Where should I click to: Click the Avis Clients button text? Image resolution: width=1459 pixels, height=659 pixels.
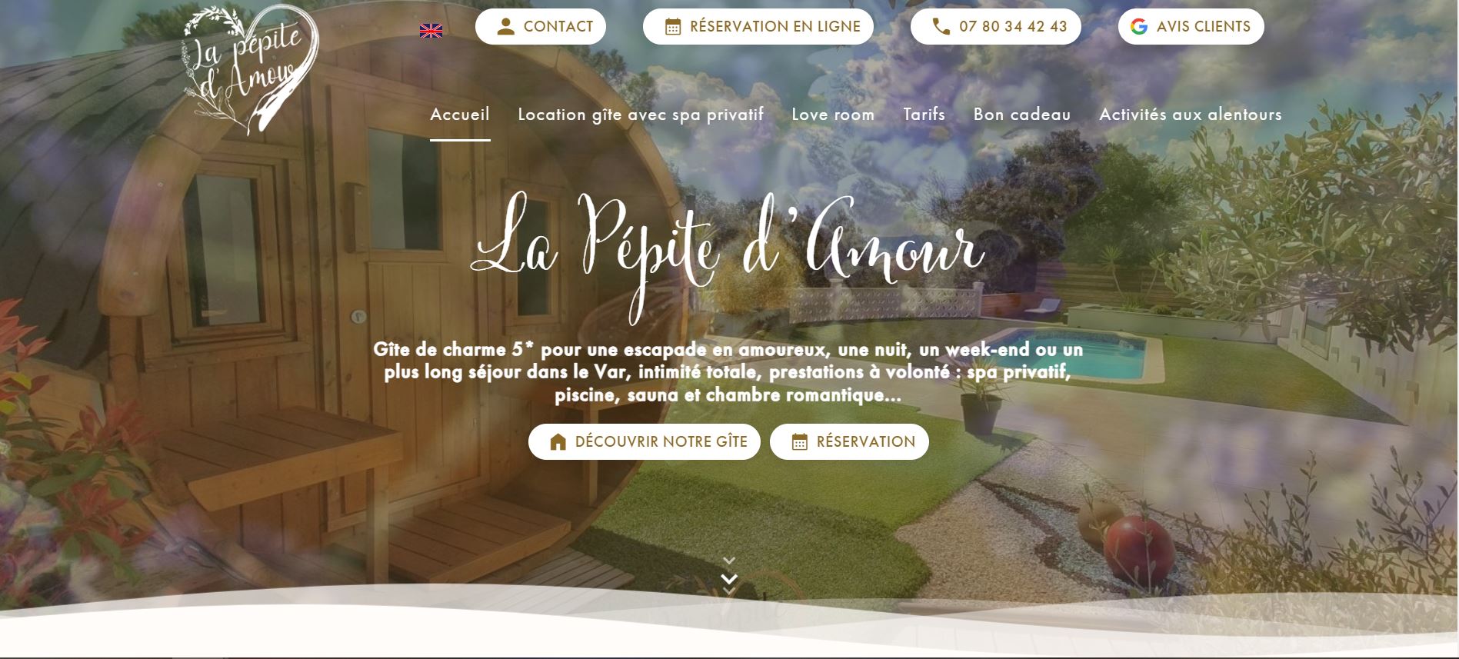pyautogui.click(x=1204, y=27)
